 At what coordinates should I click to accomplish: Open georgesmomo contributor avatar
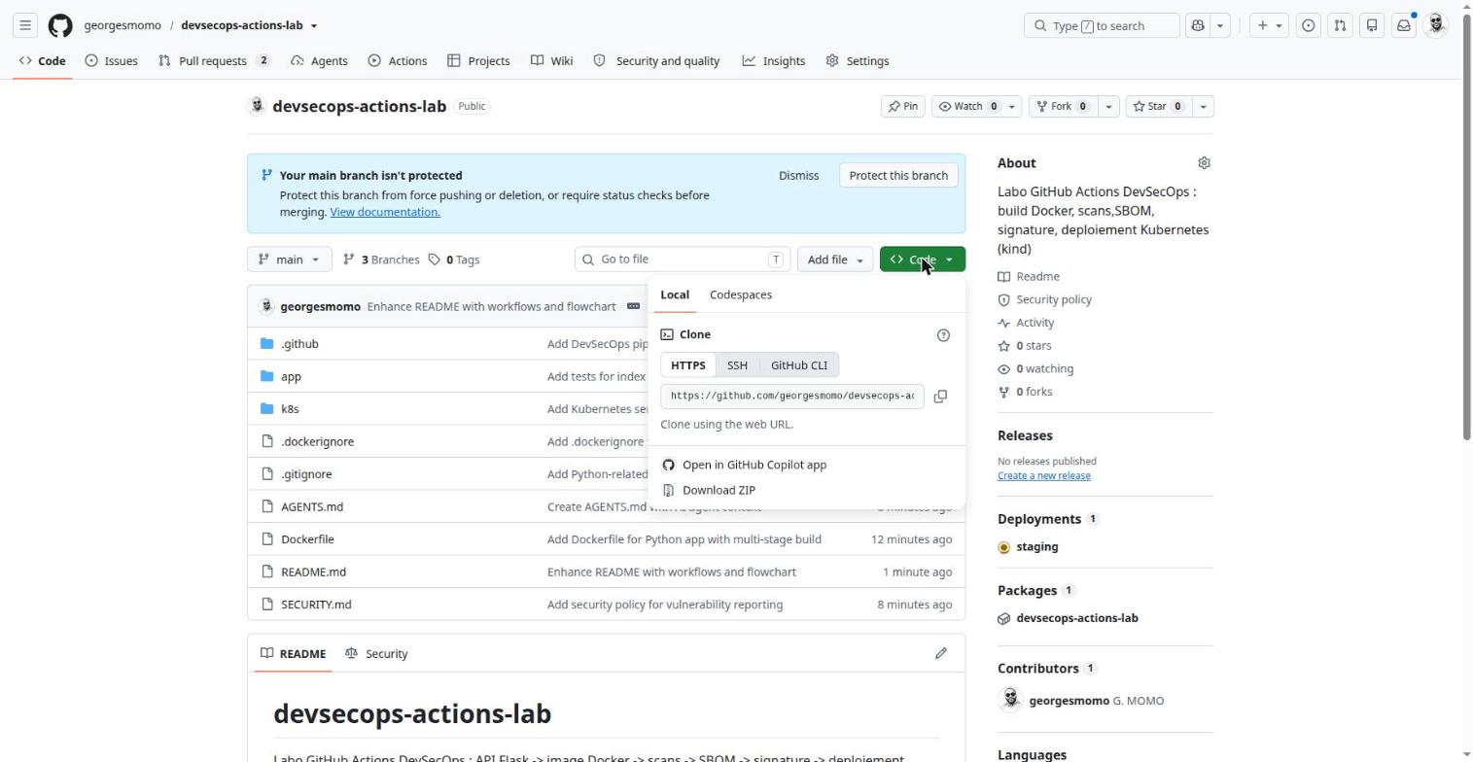point(1010,700)
